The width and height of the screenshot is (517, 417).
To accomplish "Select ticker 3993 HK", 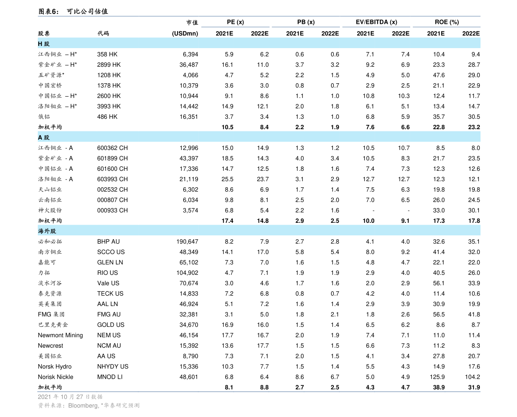I will click(x=109, y=106).
